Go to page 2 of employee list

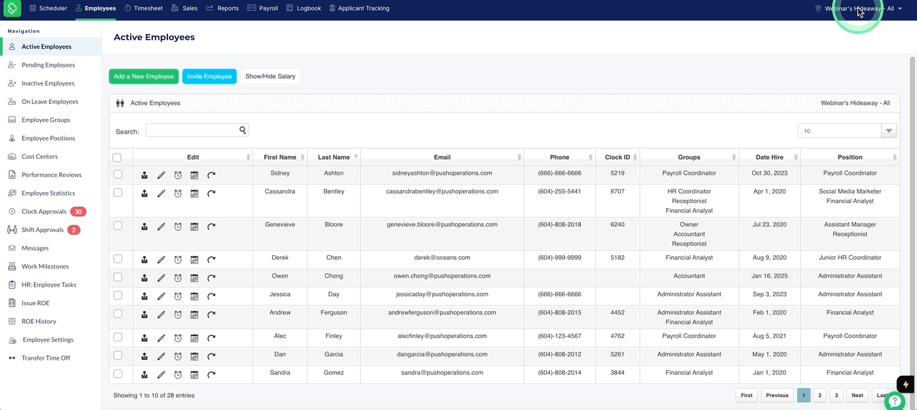pyautogui.click(x=820, y=395)
